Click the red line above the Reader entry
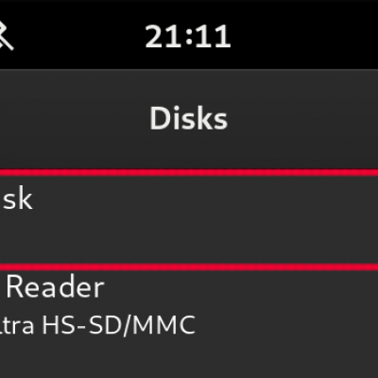 click(189, 267)
